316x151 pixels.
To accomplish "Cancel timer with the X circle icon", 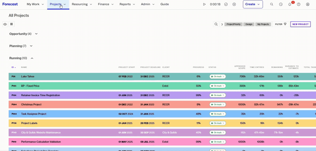I will click(x=234, y=4).
